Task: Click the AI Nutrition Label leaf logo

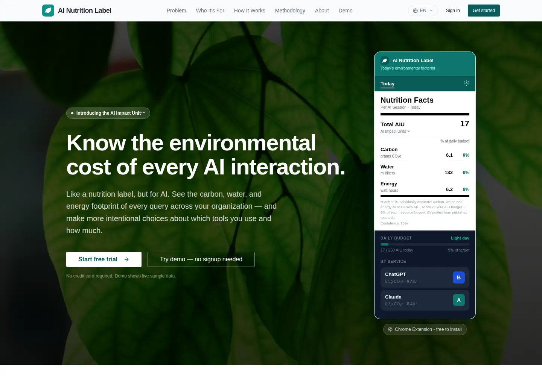Action: point(48,11)
